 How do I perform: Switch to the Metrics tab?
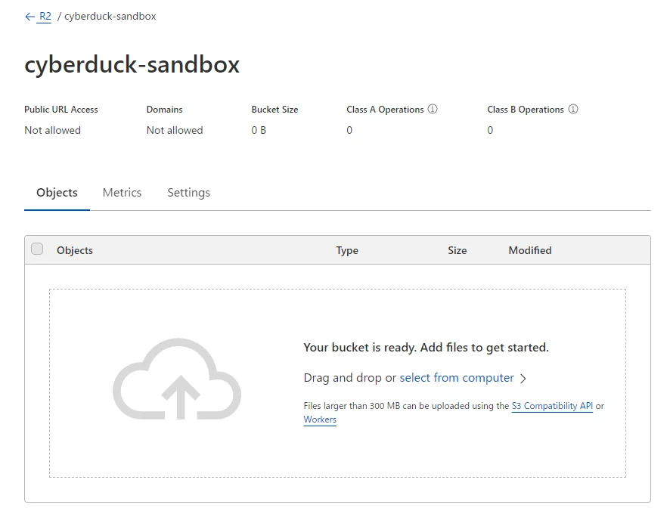click(x=122, y=193)
